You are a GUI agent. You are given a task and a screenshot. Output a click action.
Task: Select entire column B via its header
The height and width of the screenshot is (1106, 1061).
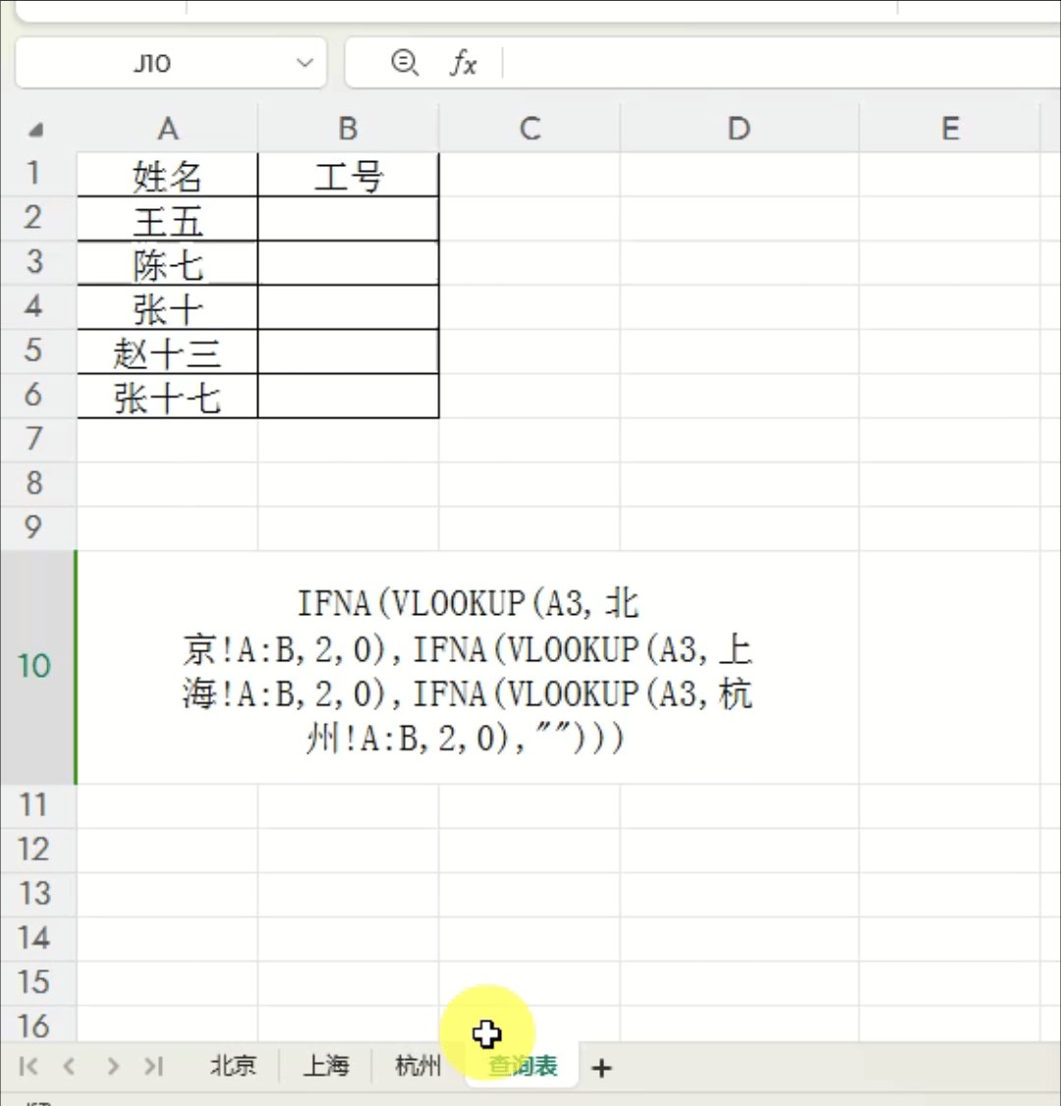click(x=348, y=129)
